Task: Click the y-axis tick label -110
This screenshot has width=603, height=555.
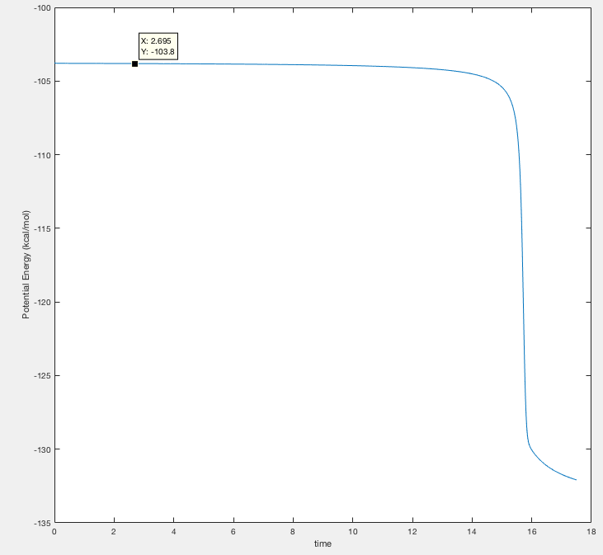Action: 41,155
